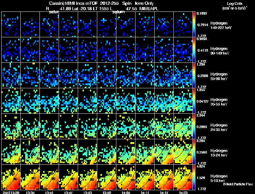Click the color bar beside Hydrogen 5-13 keV

click(194, 177)
